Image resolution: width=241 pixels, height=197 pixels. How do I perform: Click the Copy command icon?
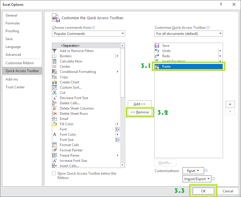pyautogui.click(x=54, y=77)
